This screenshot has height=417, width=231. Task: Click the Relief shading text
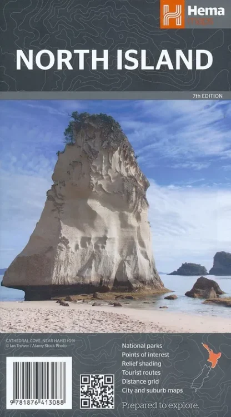click(x=142, y=364)
